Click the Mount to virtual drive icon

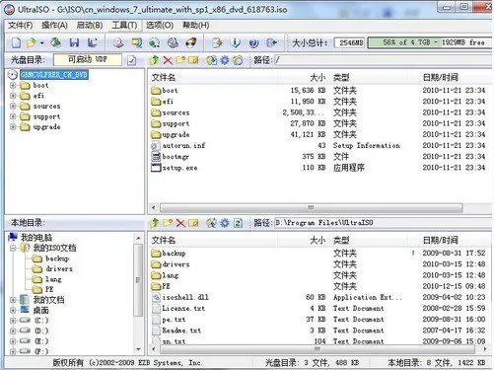[155, 42]
